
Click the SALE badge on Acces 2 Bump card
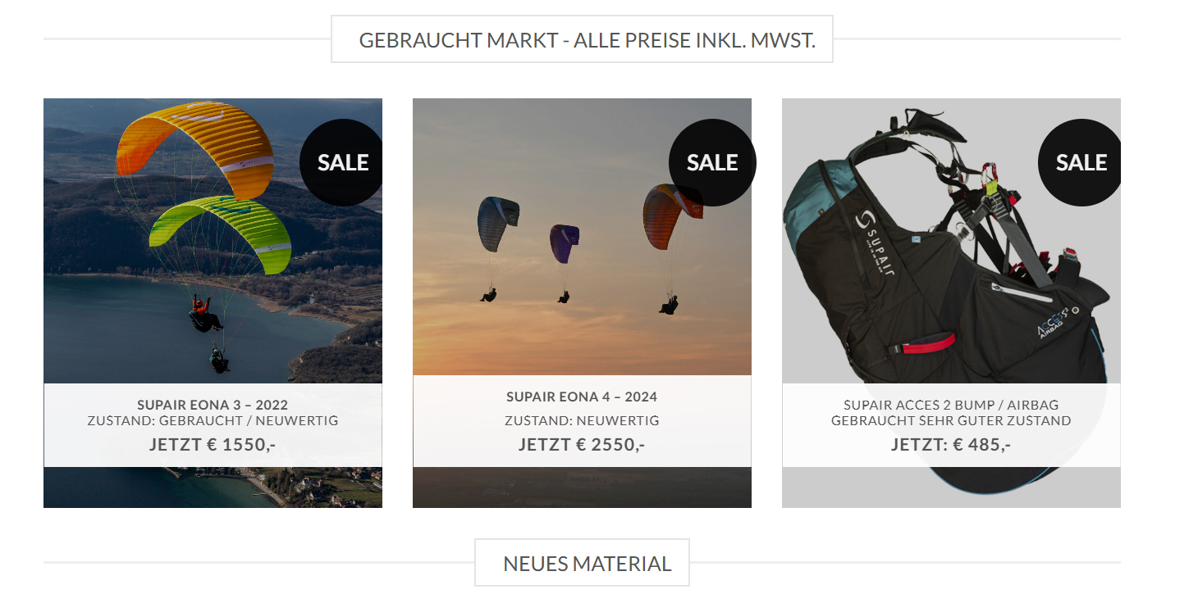pyautogui.click(x=1081, y=162)
